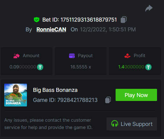Click the Play Now button
This screenshot has height=139, width=164.
pyautogui.click(x=136, y=95)
